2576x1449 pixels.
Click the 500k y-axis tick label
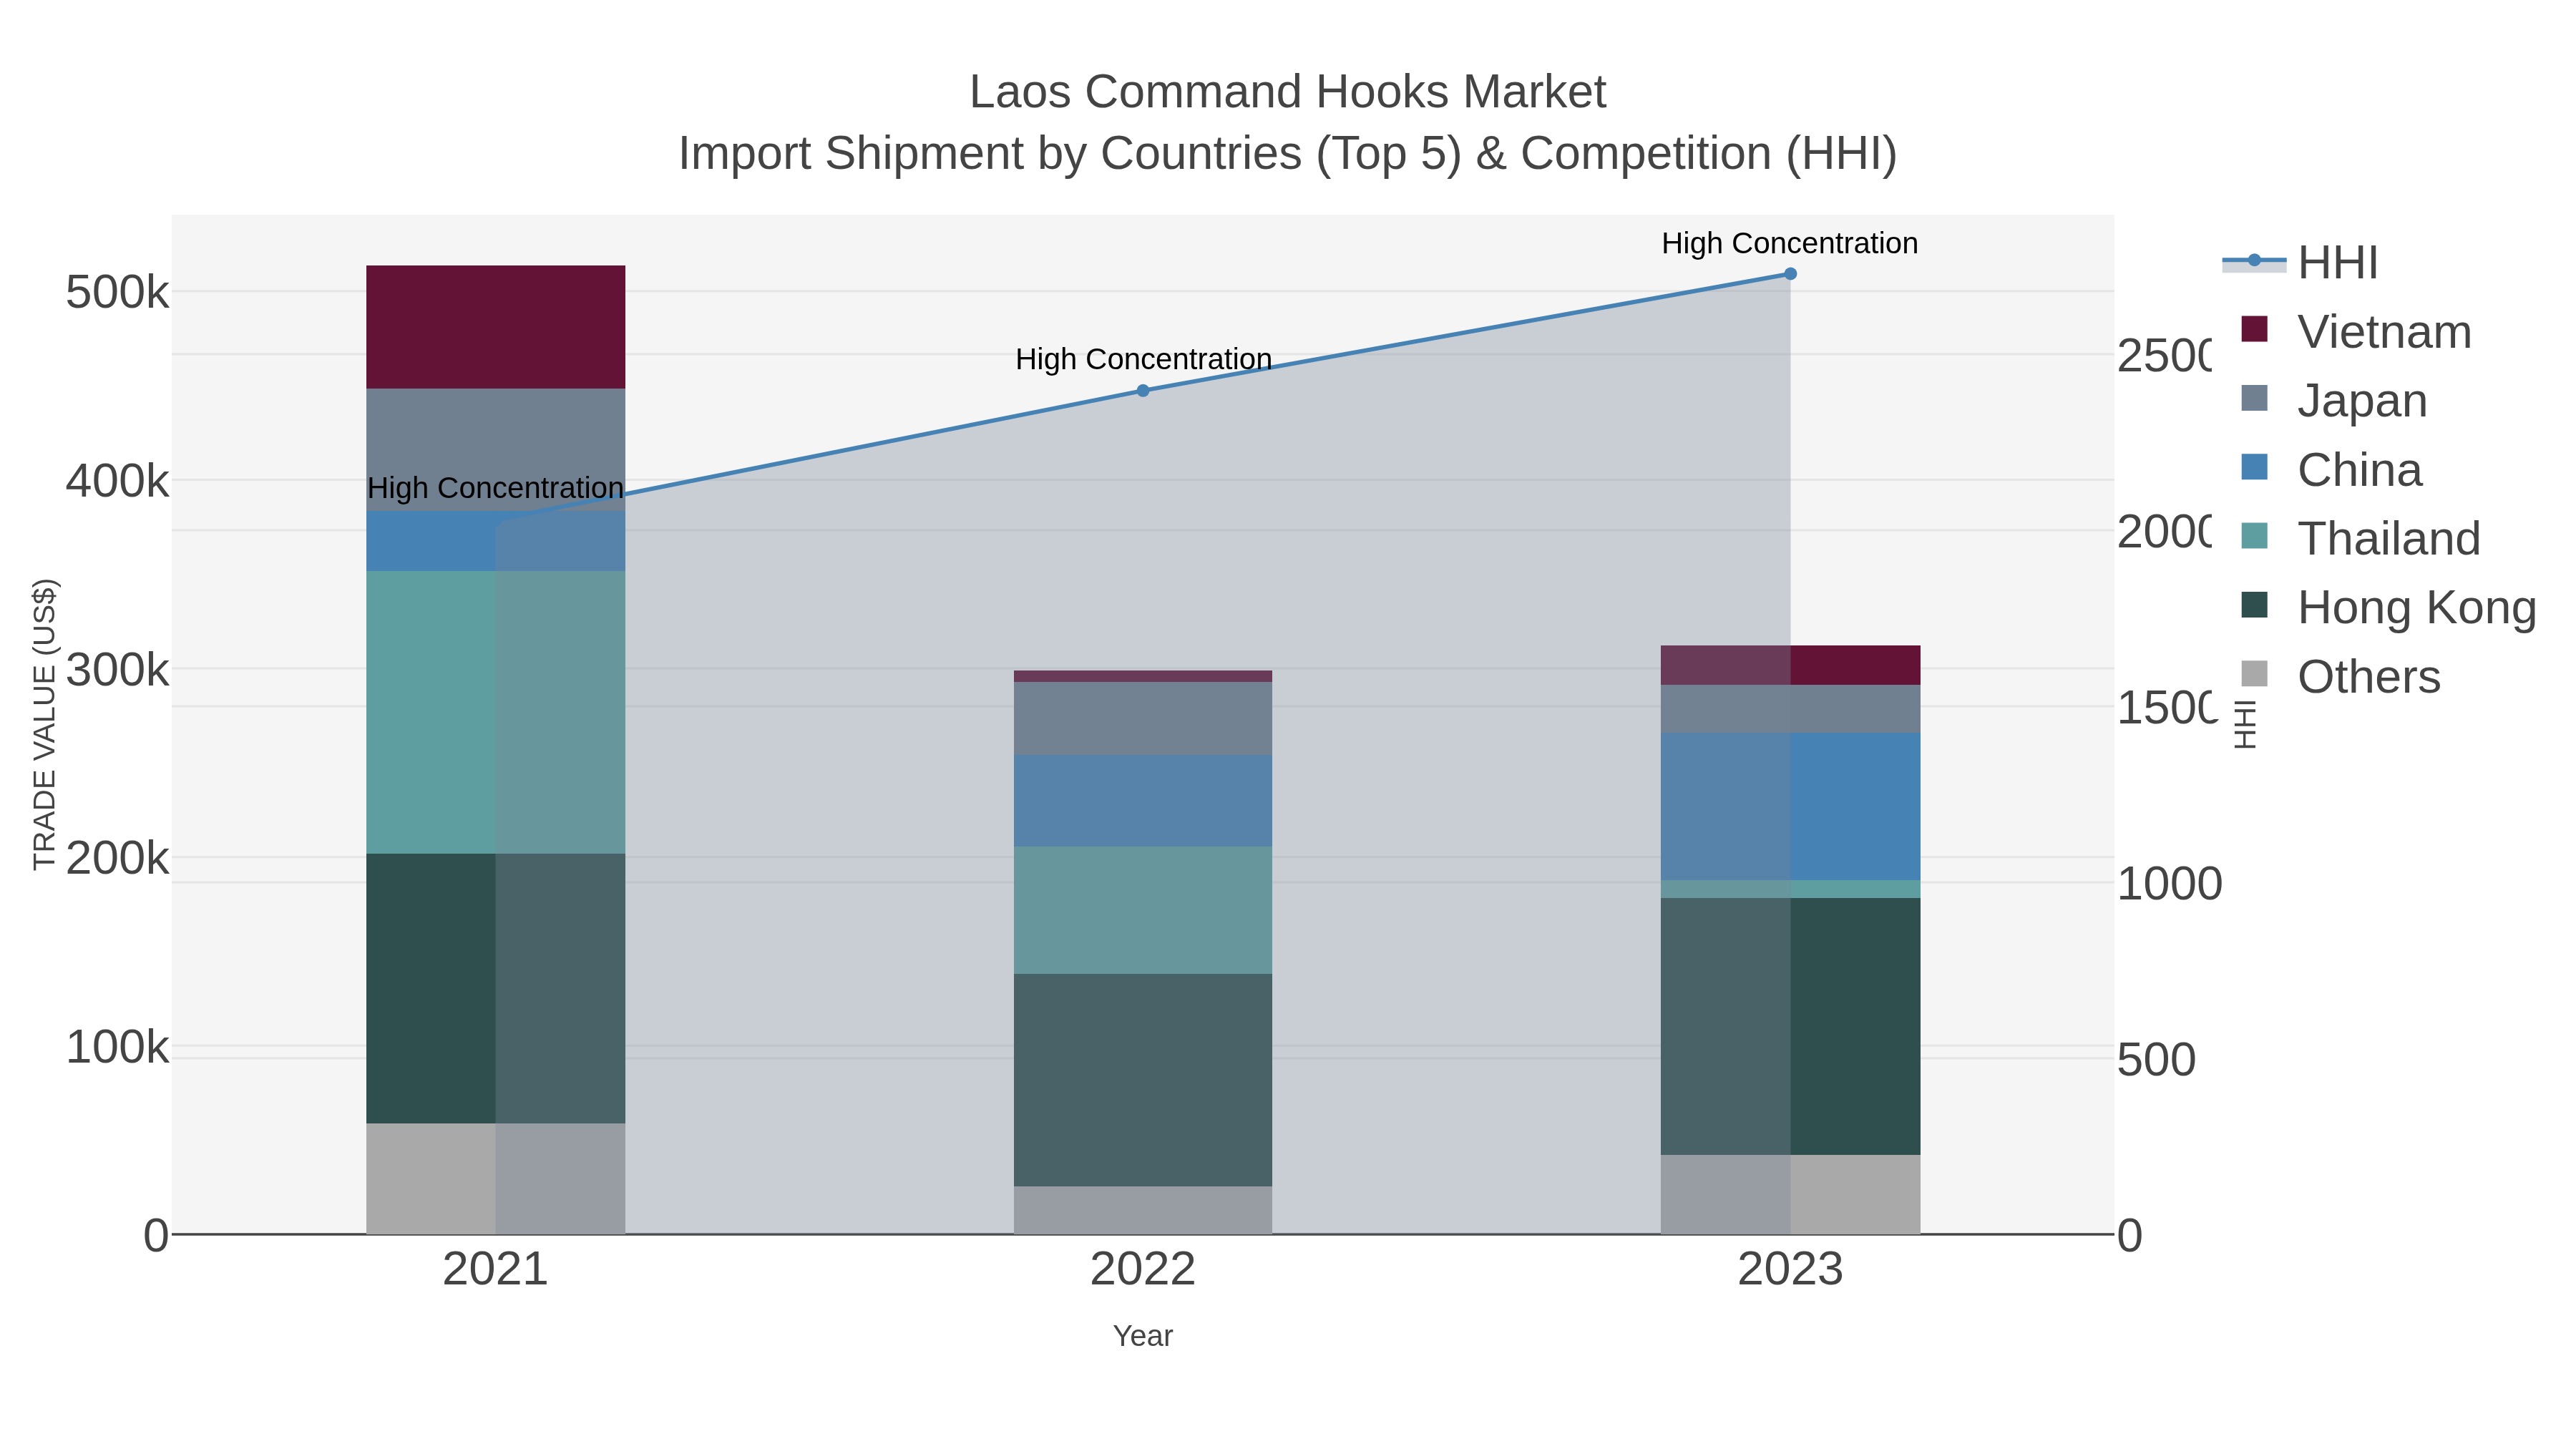pyautogui.click(x=117, y=293)
